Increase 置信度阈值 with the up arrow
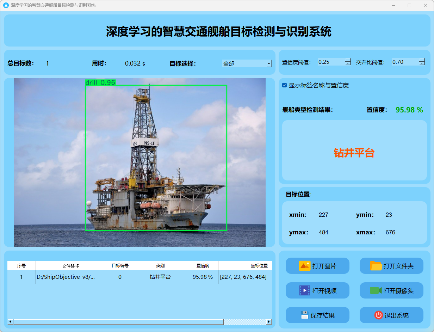This screenshot has width=434, height=332. 348,60
